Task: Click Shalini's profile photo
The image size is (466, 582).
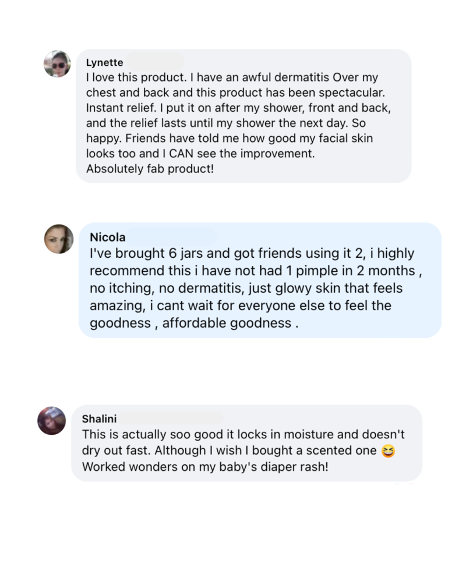Action: coord(52,421)
